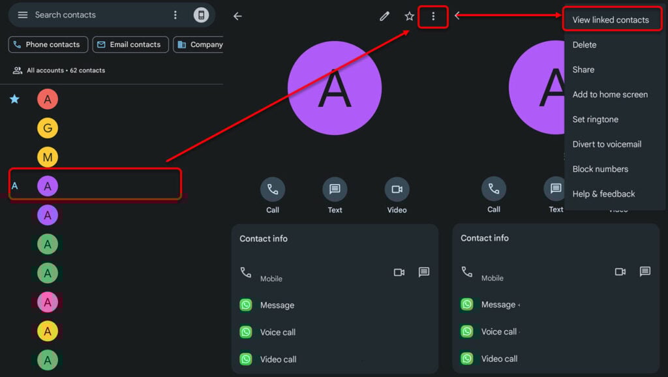Edit the contact with the pencil icon
The width and height of the screenshot is (668, 377).
(384, 16)
